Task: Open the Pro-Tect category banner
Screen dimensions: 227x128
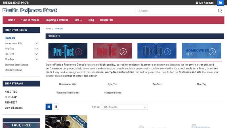Action: point(68,51)
